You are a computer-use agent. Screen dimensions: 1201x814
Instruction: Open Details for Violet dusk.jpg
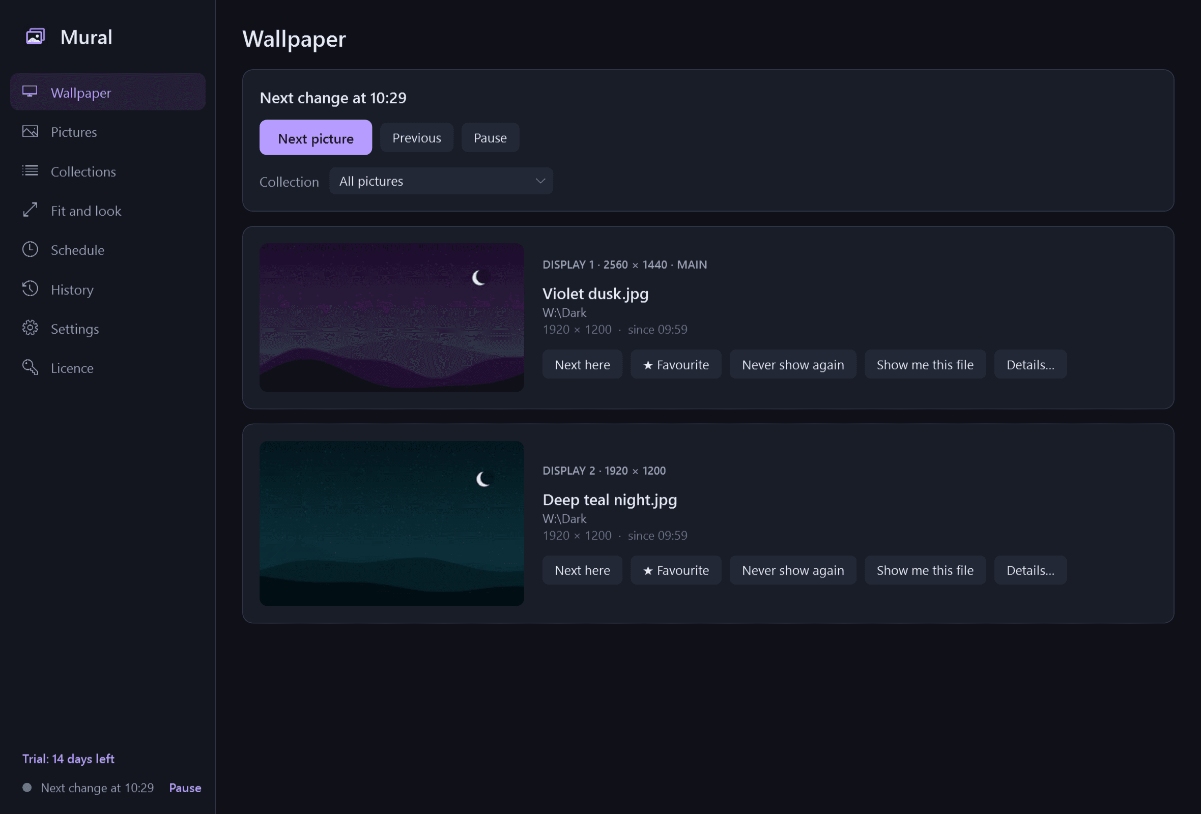point(1030,364)
